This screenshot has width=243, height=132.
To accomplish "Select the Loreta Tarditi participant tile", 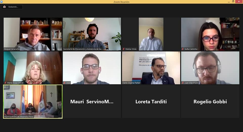I will pyautogui.click(x=151, y=102).
